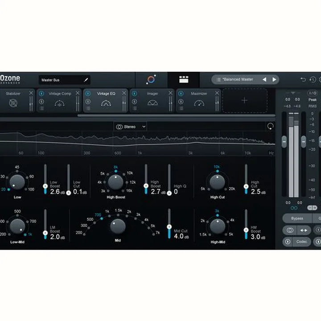Click the input gain fader left of the meters
The height and width of the screenshot is (321, 321).
coord(284,141)
